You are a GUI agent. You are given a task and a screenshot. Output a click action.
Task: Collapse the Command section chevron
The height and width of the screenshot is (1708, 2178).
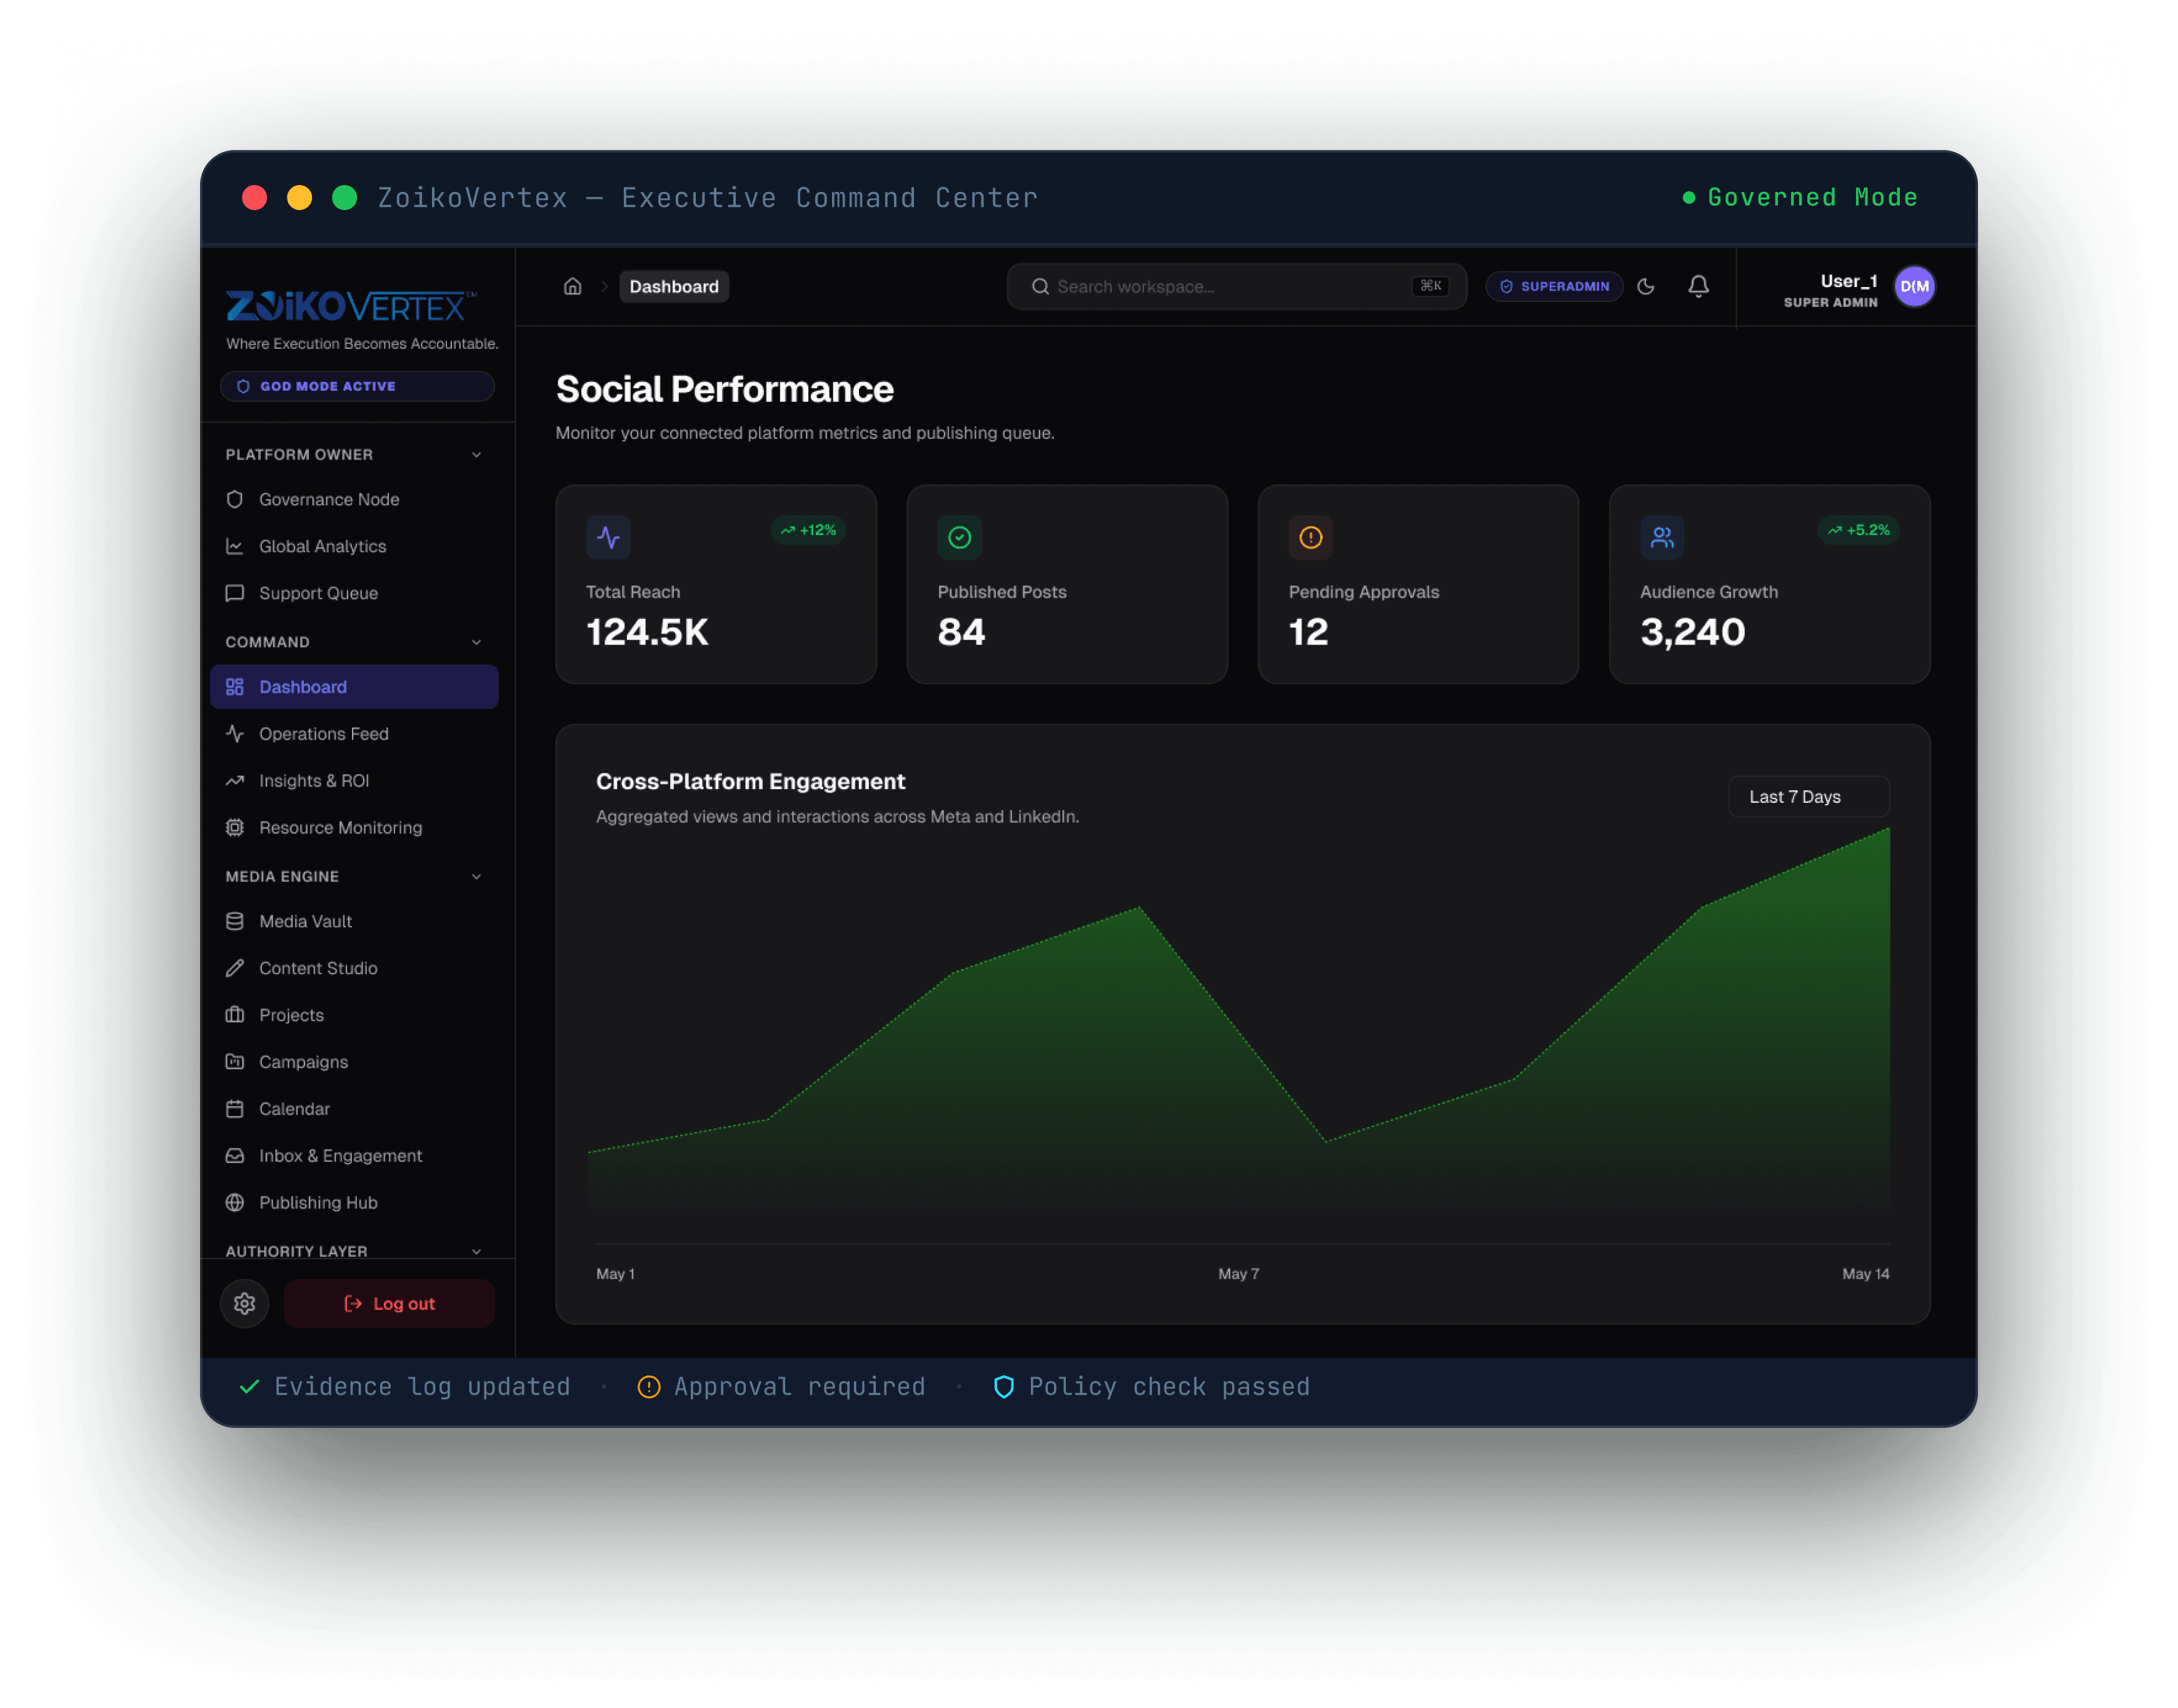(x=476, y=642)
